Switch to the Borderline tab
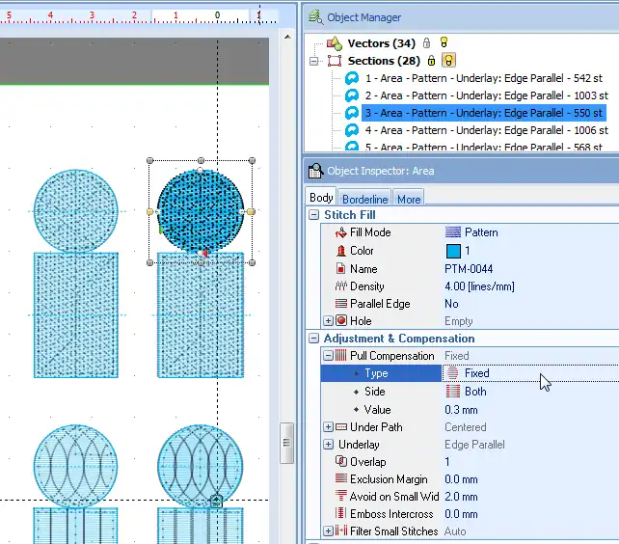 point(364,199)
